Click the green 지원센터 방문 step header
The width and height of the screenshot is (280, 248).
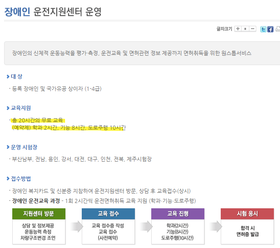coord(39,214)
